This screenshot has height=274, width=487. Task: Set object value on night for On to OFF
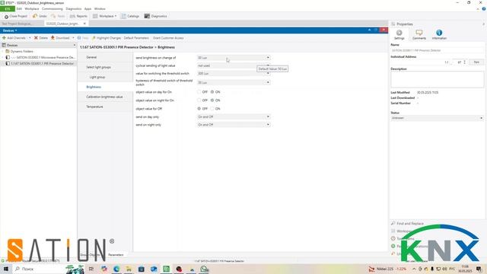(x=199, y=100)
